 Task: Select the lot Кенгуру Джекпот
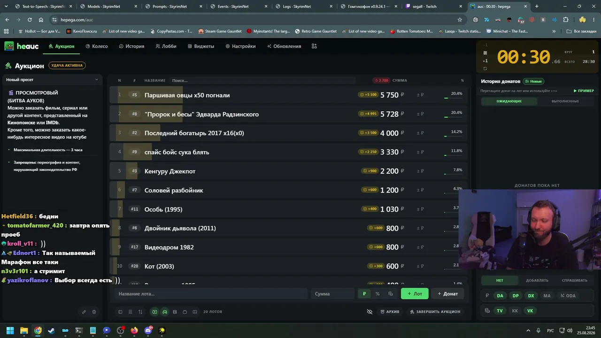tap(289, 171)
